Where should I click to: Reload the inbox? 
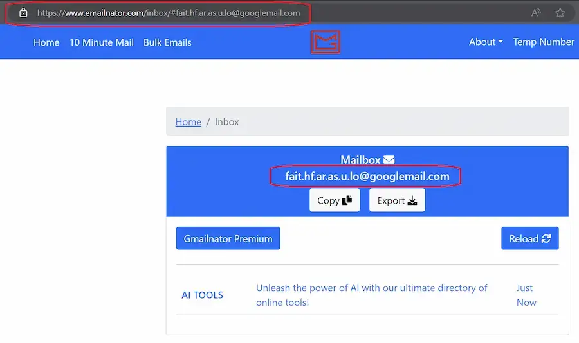pyautogui.click(x=530, y=238)
